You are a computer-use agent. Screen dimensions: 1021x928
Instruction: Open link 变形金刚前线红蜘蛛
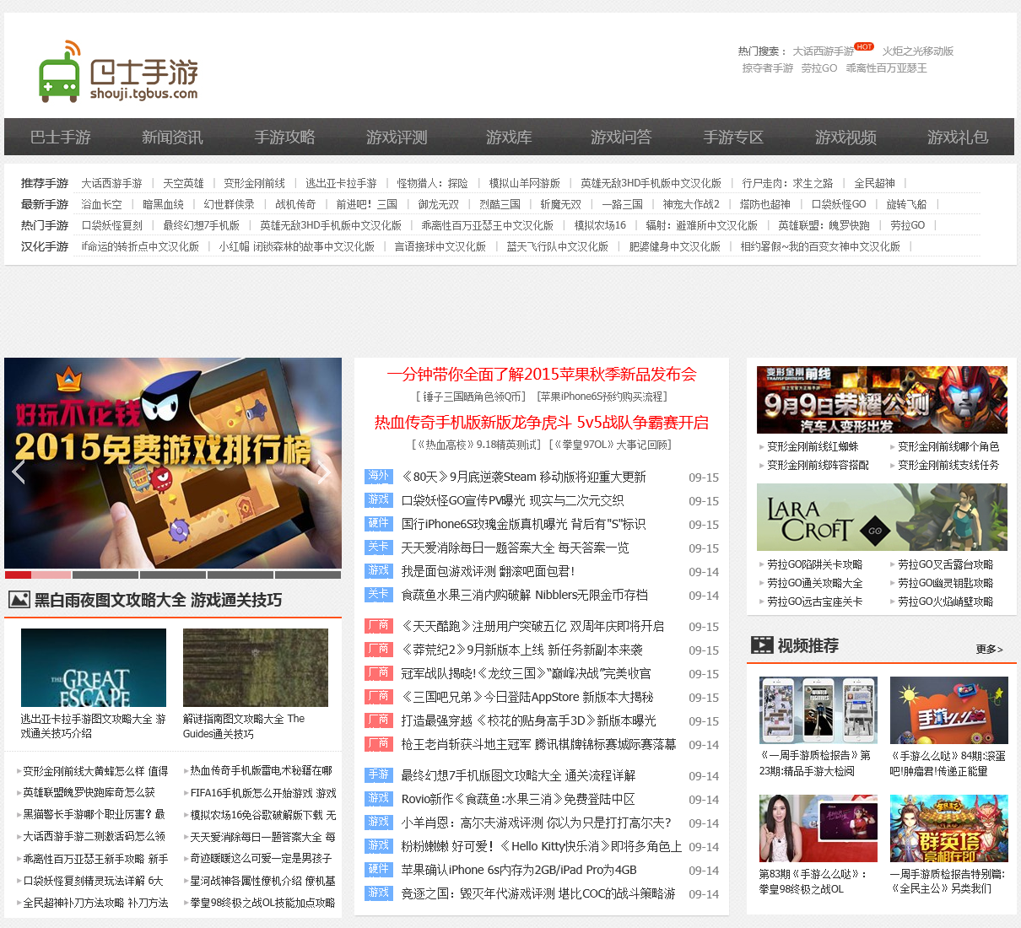pyautogui.click(x=813, y=446)
